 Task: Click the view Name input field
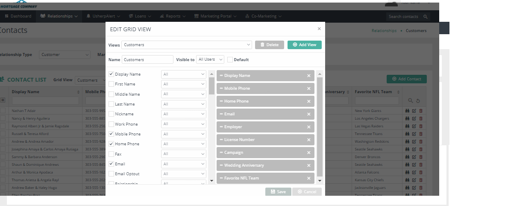(147, 60)
